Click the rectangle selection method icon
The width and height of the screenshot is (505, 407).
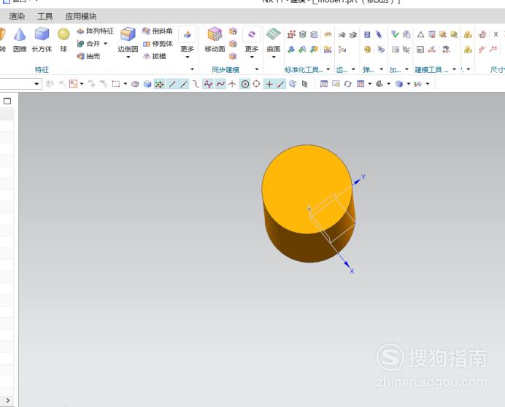coord(115,84)
